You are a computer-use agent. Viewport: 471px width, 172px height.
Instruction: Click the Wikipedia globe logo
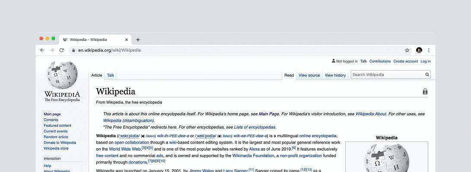tap(62, 75)
